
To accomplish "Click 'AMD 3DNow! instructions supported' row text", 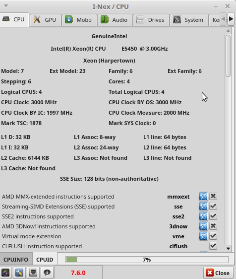I will pyautogui.click(x=49, y=226).
